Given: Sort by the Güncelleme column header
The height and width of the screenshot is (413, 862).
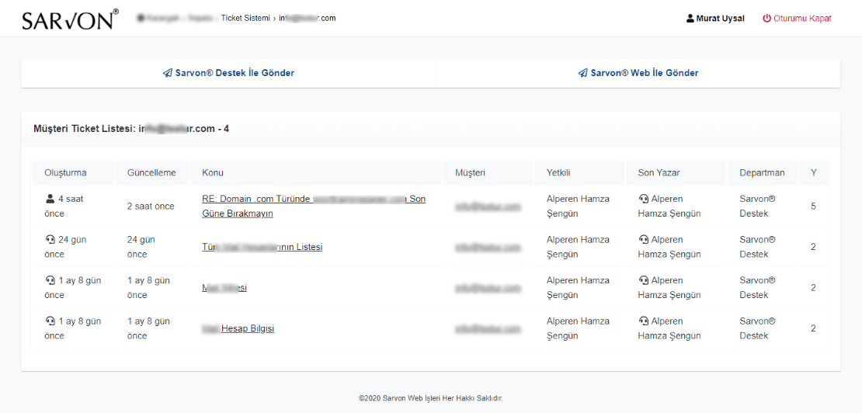Looking at the screenshot, I should (151, 172).
